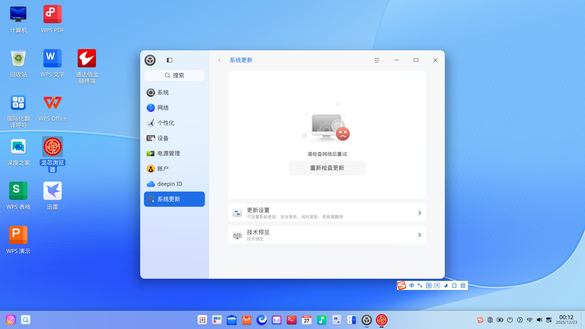Click the 系统更新 breadcrumb title
585x329 pixels.
[241, 60]
